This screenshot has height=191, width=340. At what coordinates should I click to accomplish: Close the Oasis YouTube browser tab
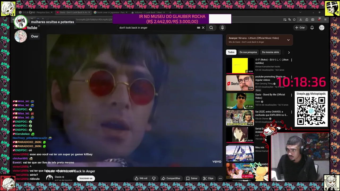(89, 12)
